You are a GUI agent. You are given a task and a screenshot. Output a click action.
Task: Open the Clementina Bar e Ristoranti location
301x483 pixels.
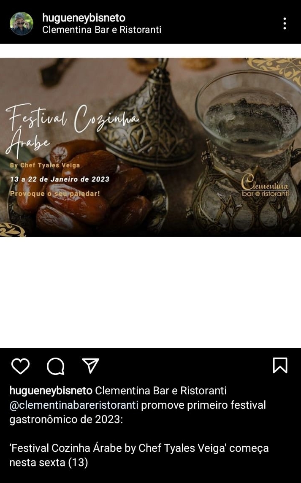click(x=102, y=30)
